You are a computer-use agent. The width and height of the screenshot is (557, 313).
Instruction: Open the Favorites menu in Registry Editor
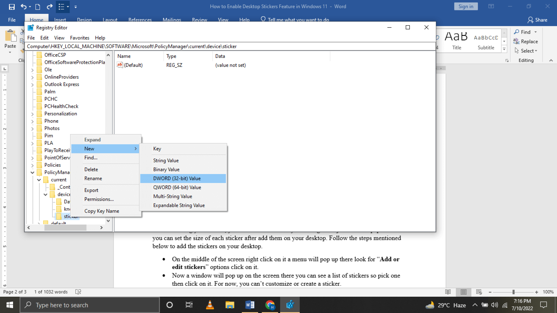[x=79, y=38]
